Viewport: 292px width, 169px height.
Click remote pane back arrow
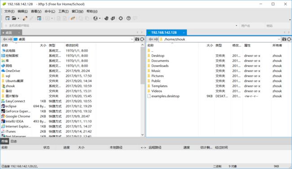[x=151, y=39]
